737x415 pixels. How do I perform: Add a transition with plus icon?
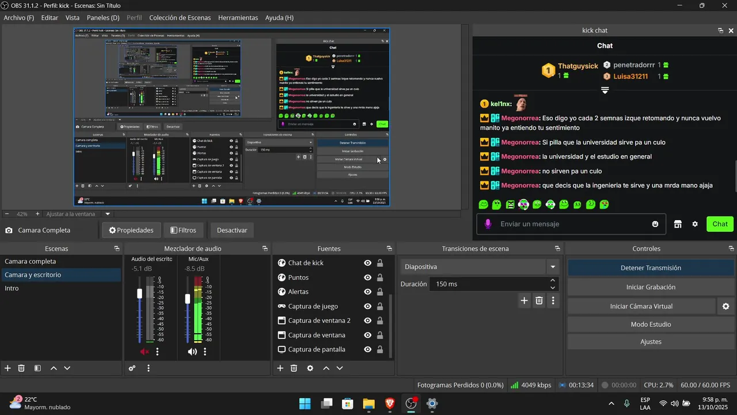(x=524, y=300)
